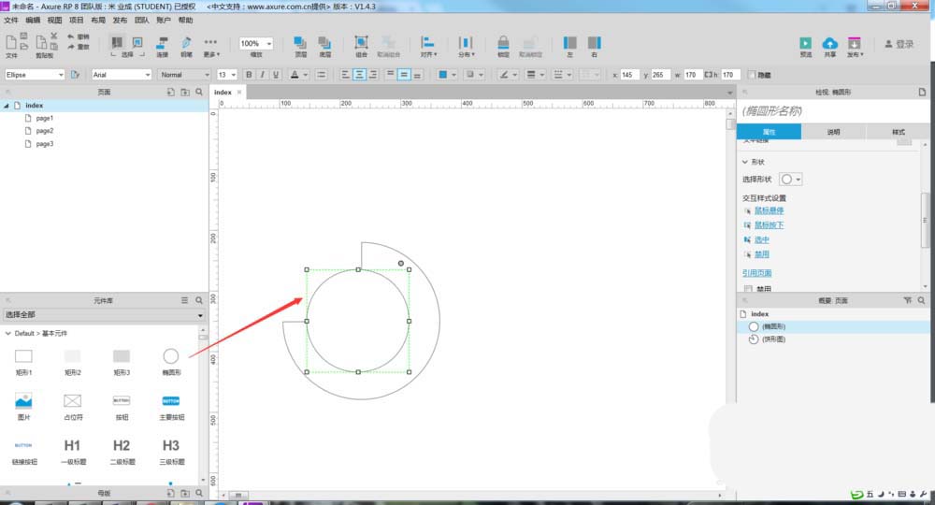
Task: Click the search icon in 元件库 panel
Action: [x=199, y=300]
